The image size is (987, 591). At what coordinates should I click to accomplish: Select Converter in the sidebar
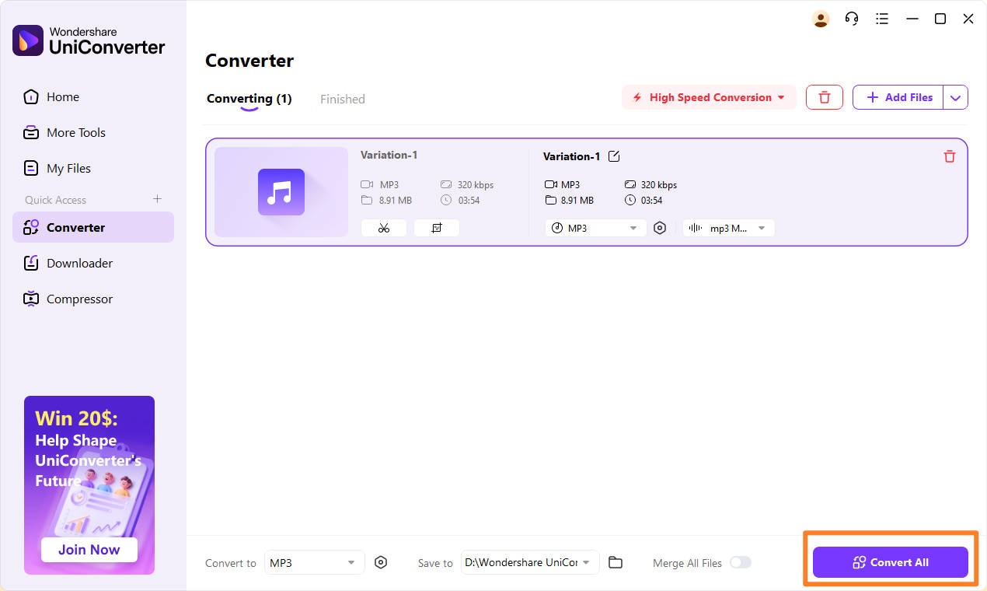pos(93,227)
